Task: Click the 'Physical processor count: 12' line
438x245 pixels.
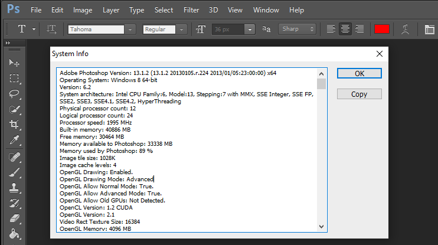Action: click(98, 109)
